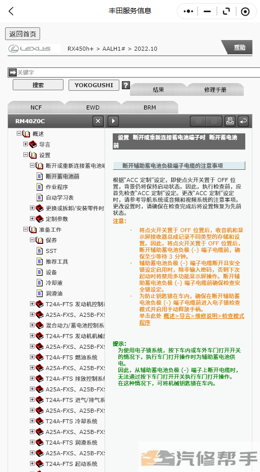Open the 概述>导言>维修说明>检查模式程序 link
The image size is (260, 472).
pos(191,319)
